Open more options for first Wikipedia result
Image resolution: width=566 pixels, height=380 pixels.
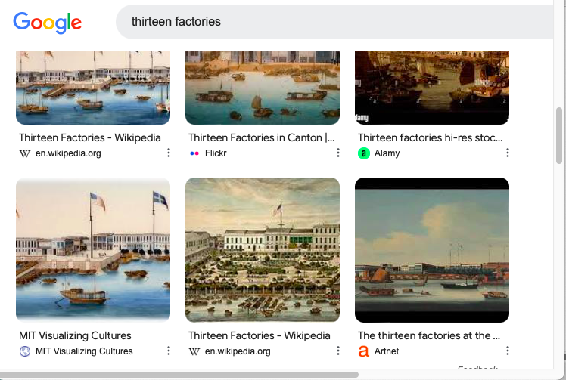point(169,153)
